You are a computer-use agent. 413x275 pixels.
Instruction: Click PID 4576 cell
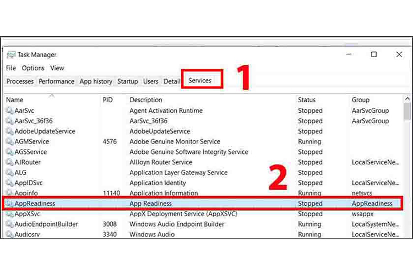[x=110, y=141]
